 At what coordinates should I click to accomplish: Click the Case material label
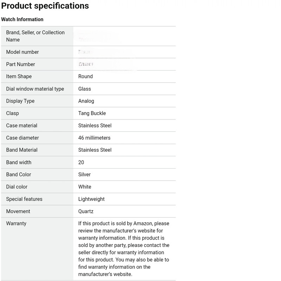(21, 125)
